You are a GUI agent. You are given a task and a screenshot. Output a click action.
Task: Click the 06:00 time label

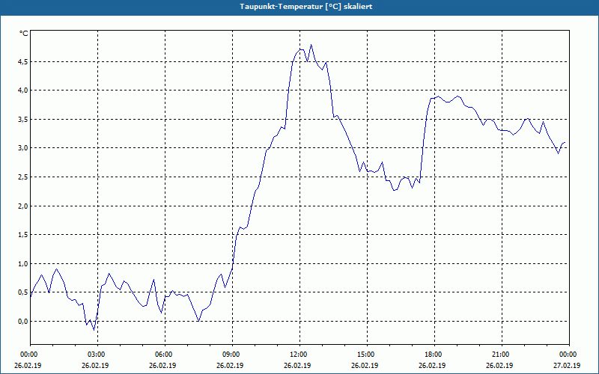click(x=165, y=355)
